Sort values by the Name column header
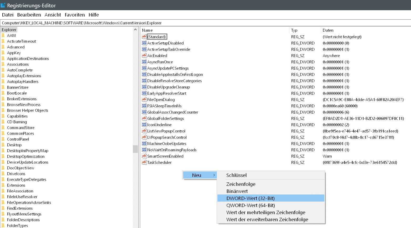This screenshot has width=411, height=228. [147, 30]
